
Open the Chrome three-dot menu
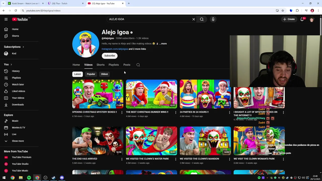pos(318,11)
